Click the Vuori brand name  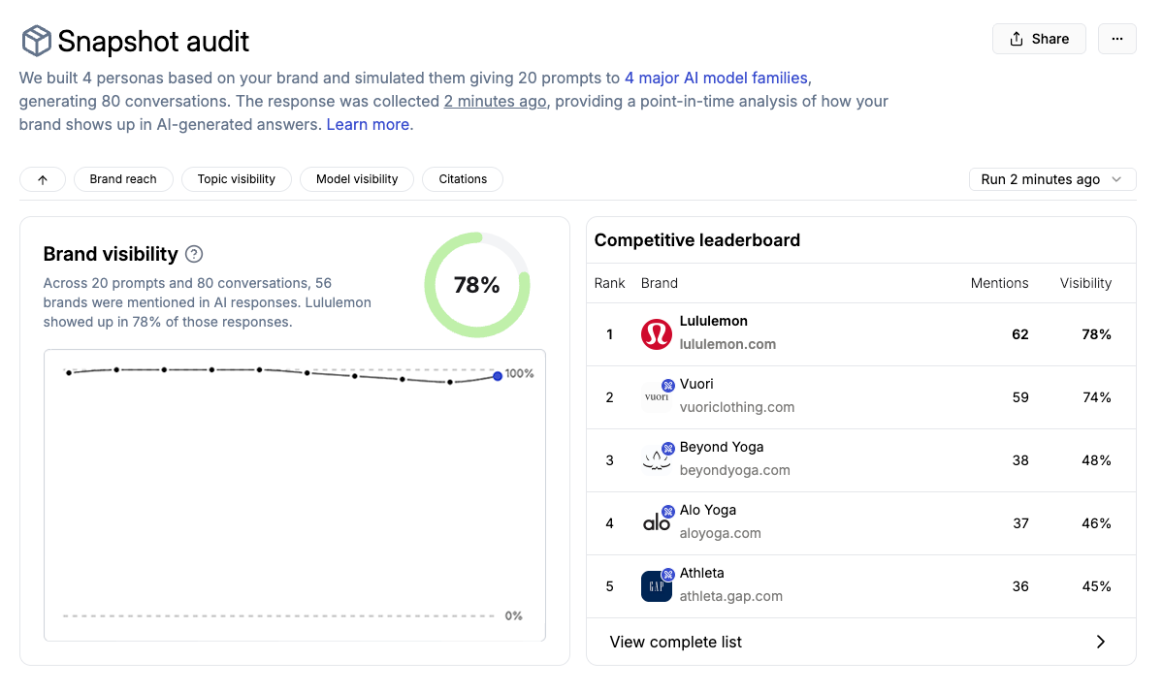[x=696, y=384]
